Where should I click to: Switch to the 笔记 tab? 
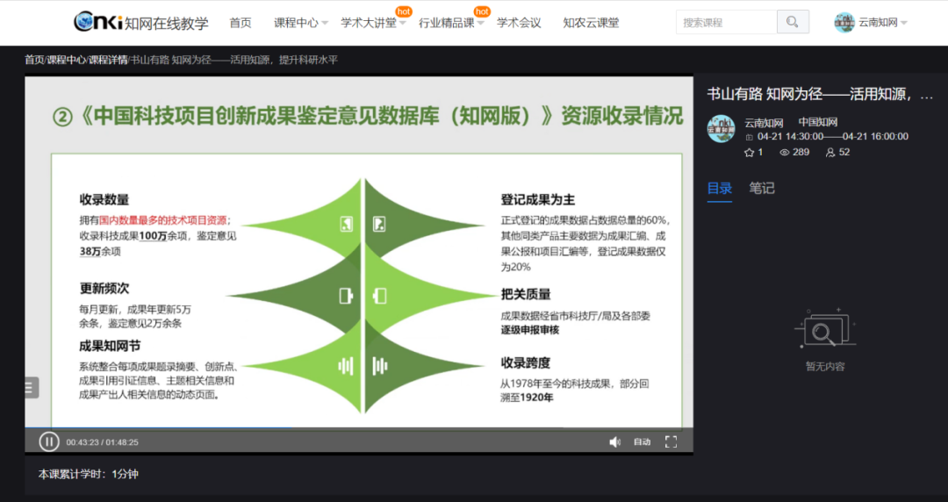click(x=762, y=188)
